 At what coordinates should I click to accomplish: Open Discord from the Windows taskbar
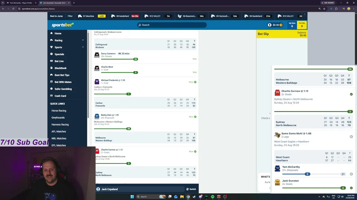tap(200, 197)
